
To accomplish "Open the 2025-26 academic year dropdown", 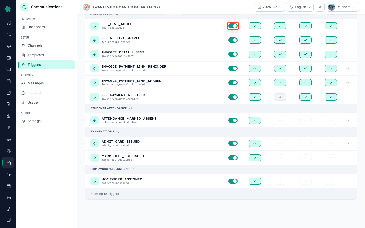I will [x=270, y=7].
